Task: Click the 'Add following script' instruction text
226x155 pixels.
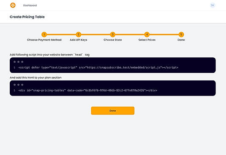Action: click(50, 55)
